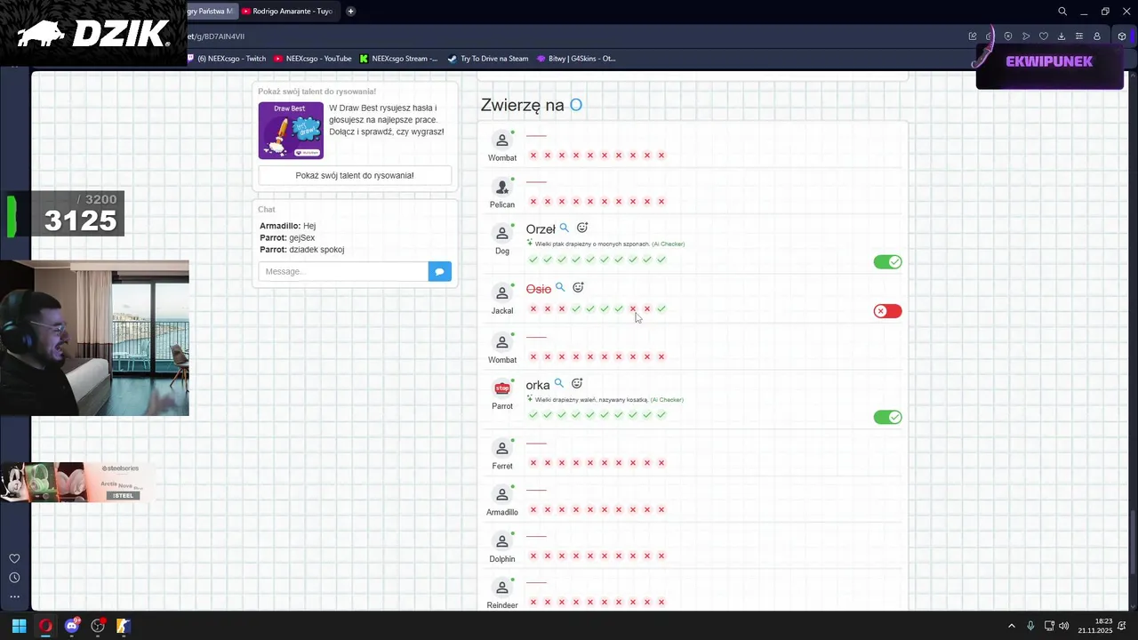
Task: Open Counter-Strike from the taskbar
Action: click(123, 626)
